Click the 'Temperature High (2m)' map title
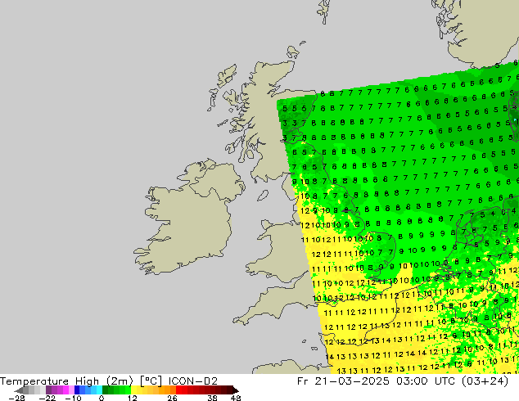 tap(66, 381)
